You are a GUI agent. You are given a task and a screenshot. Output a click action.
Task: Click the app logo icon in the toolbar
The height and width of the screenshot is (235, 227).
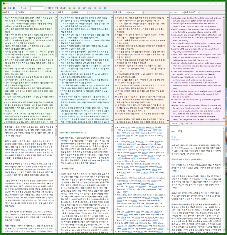point(4,8)
